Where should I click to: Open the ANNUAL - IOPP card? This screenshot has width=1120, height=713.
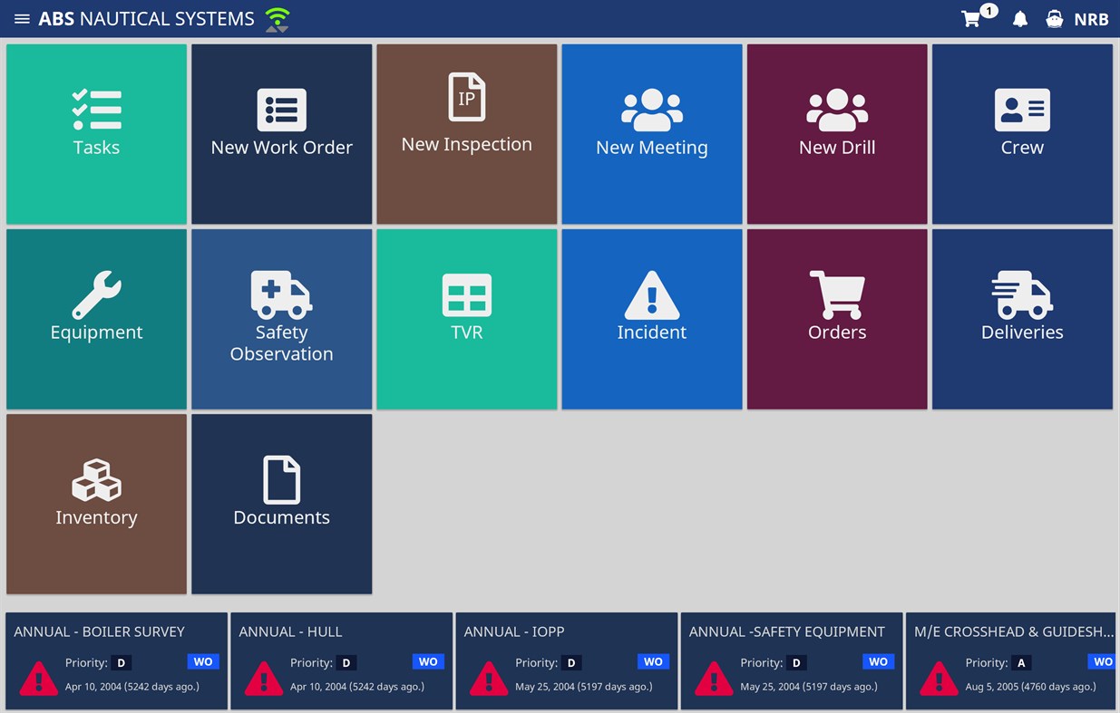[567, 660]
